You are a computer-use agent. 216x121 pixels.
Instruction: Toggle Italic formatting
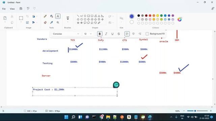click(x=106, y=34)
